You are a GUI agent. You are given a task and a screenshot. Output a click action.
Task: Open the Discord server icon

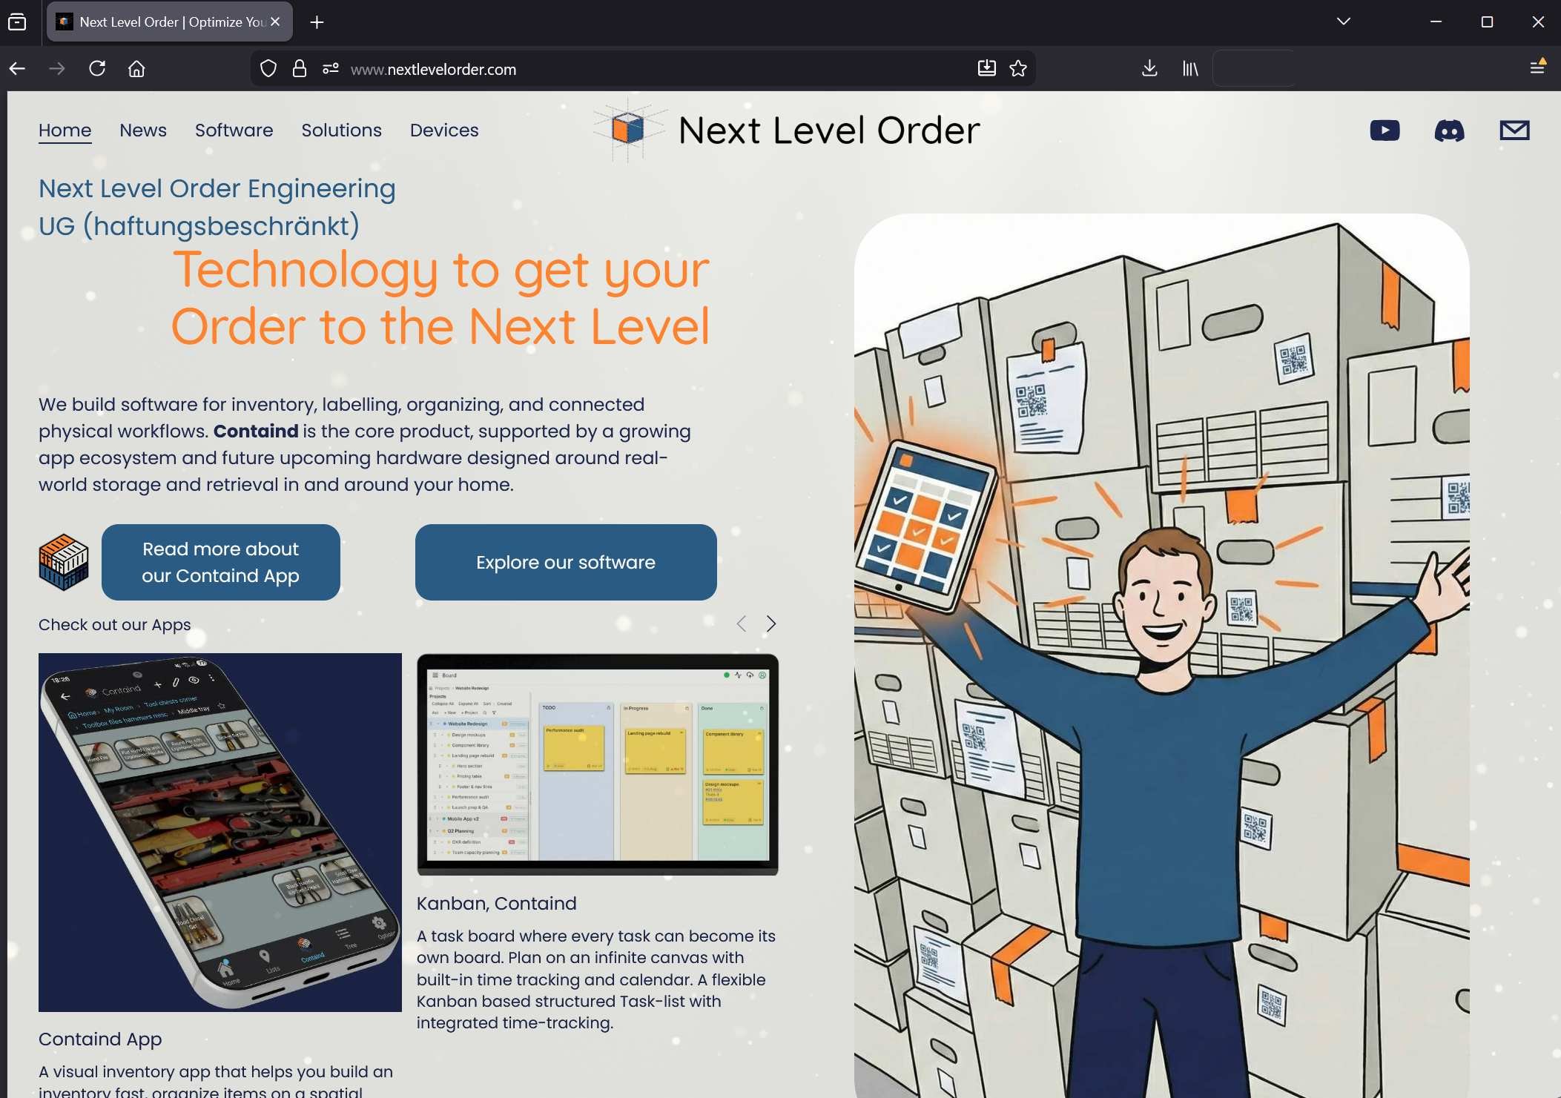1449,131
